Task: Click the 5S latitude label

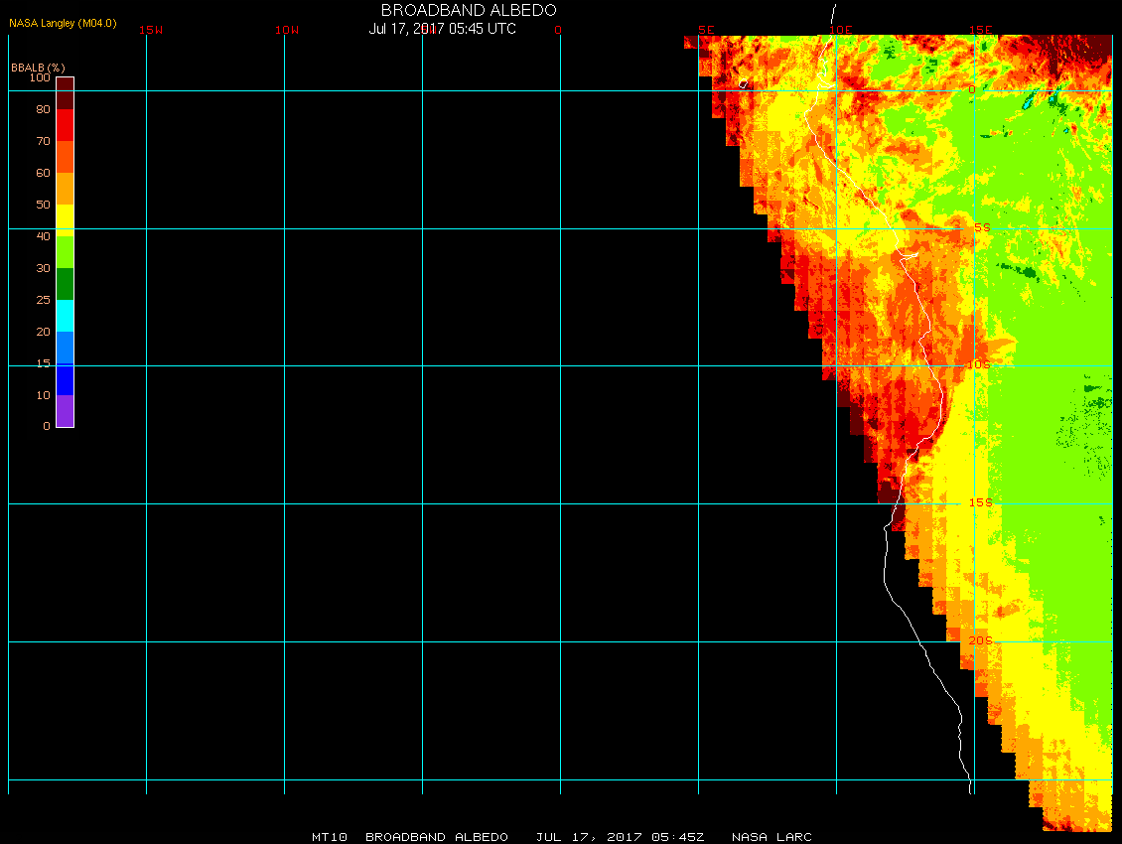Action: (982, 227)
